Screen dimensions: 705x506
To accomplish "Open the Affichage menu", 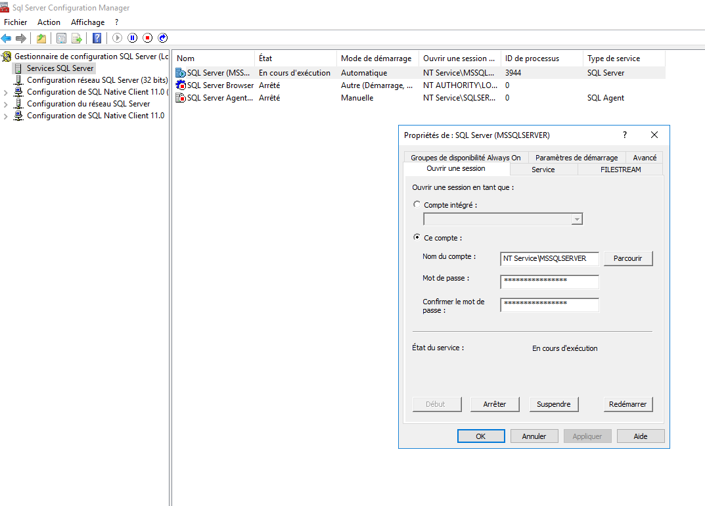I will tap(87, 22).
